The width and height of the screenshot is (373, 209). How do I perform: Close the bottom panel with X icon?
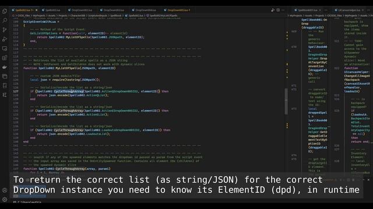coord(368,180)
